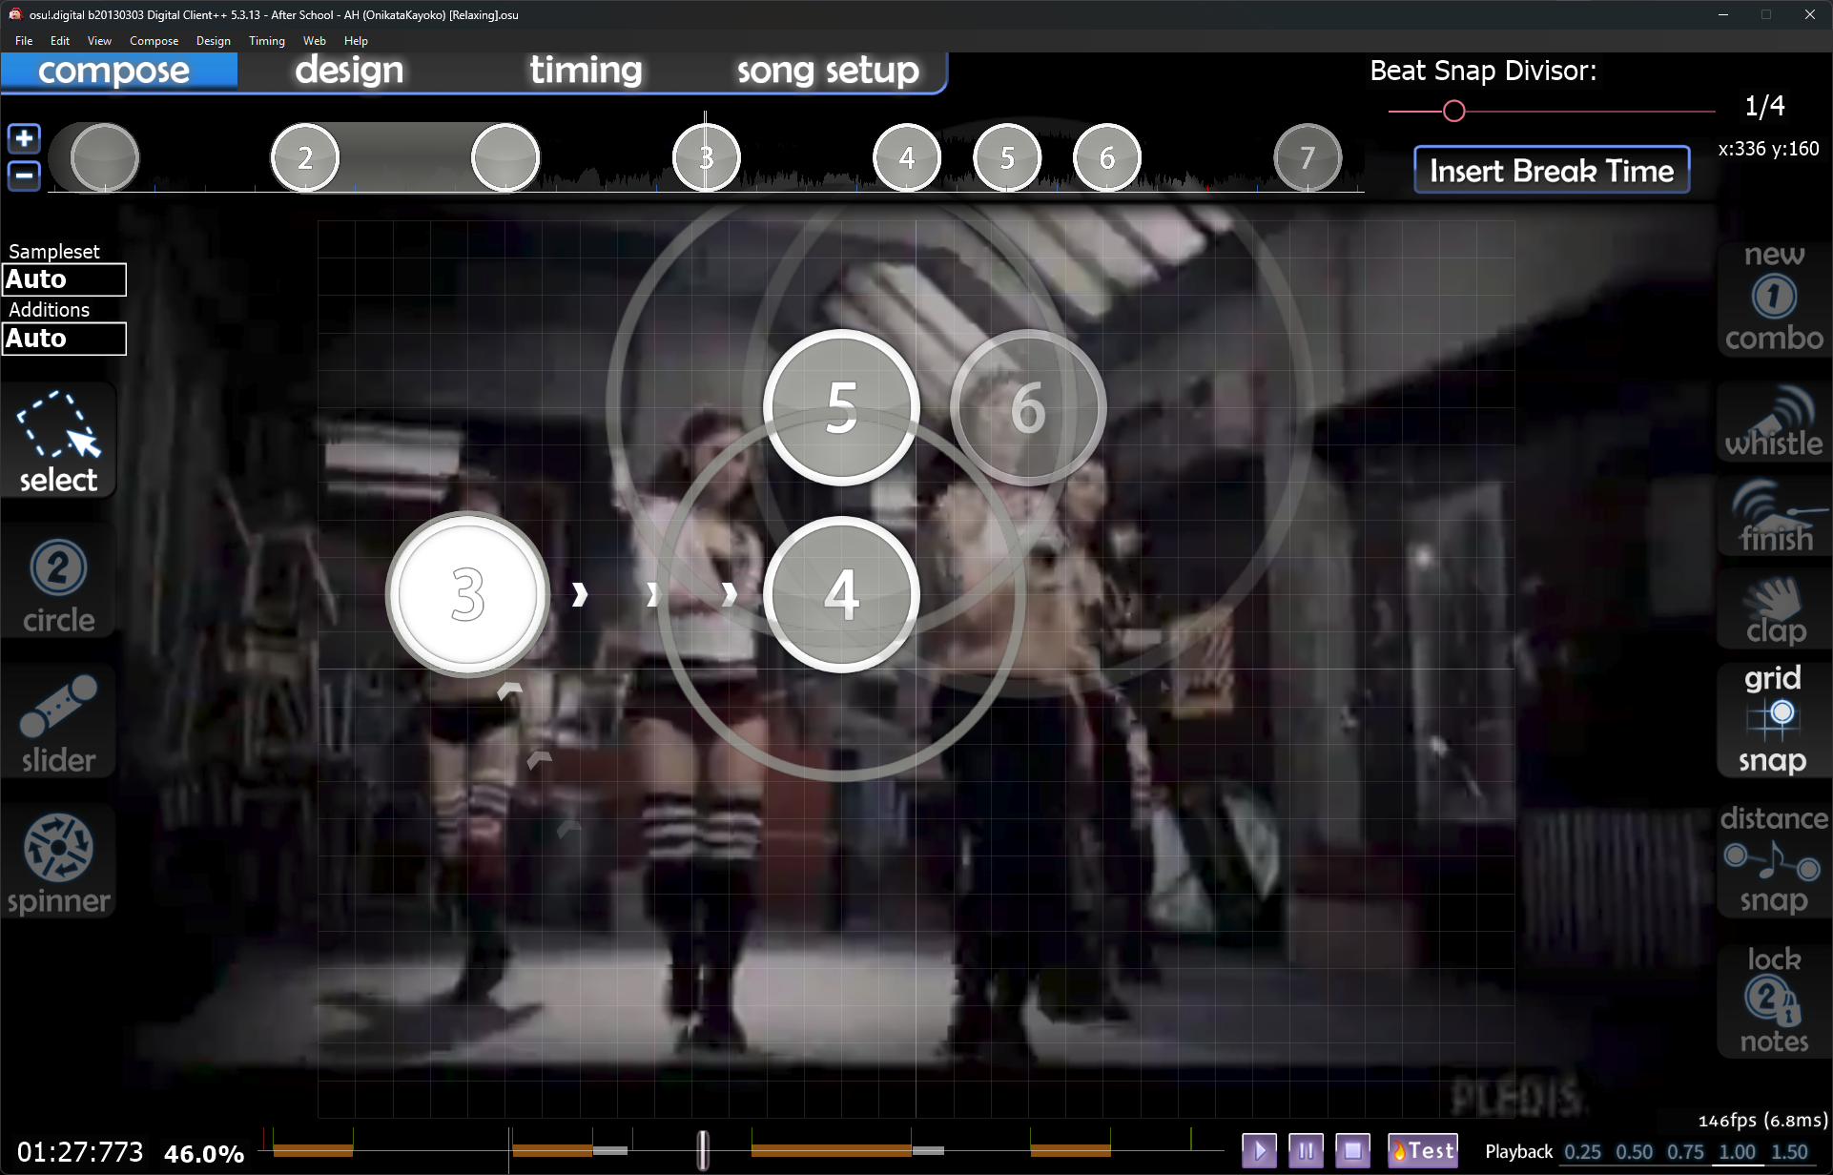The height and width of the screenshot is (1175, 1833).
Task: Open the Timing menu
Action: pyautogui.click(x=267, y=41)
